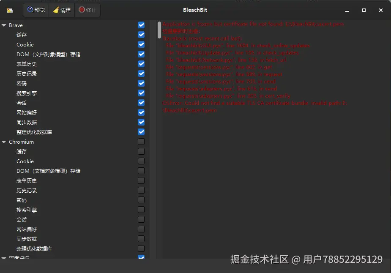Collapse the Chromium tree group
391x273 pixels.
(4, 142)
